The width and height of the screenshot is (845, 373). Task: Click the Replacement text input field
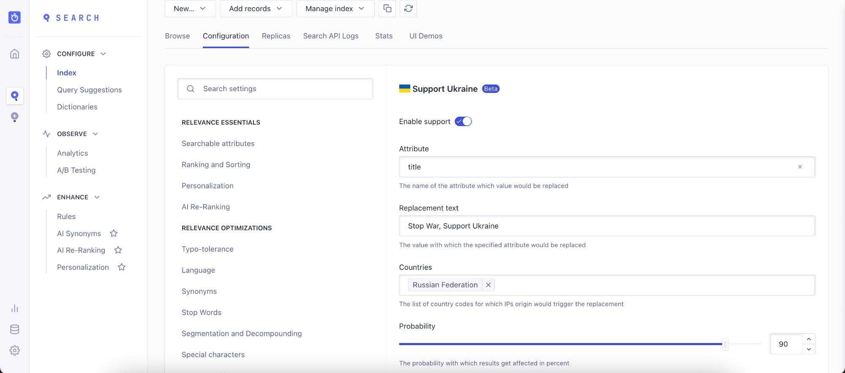[x=607, y=226]
